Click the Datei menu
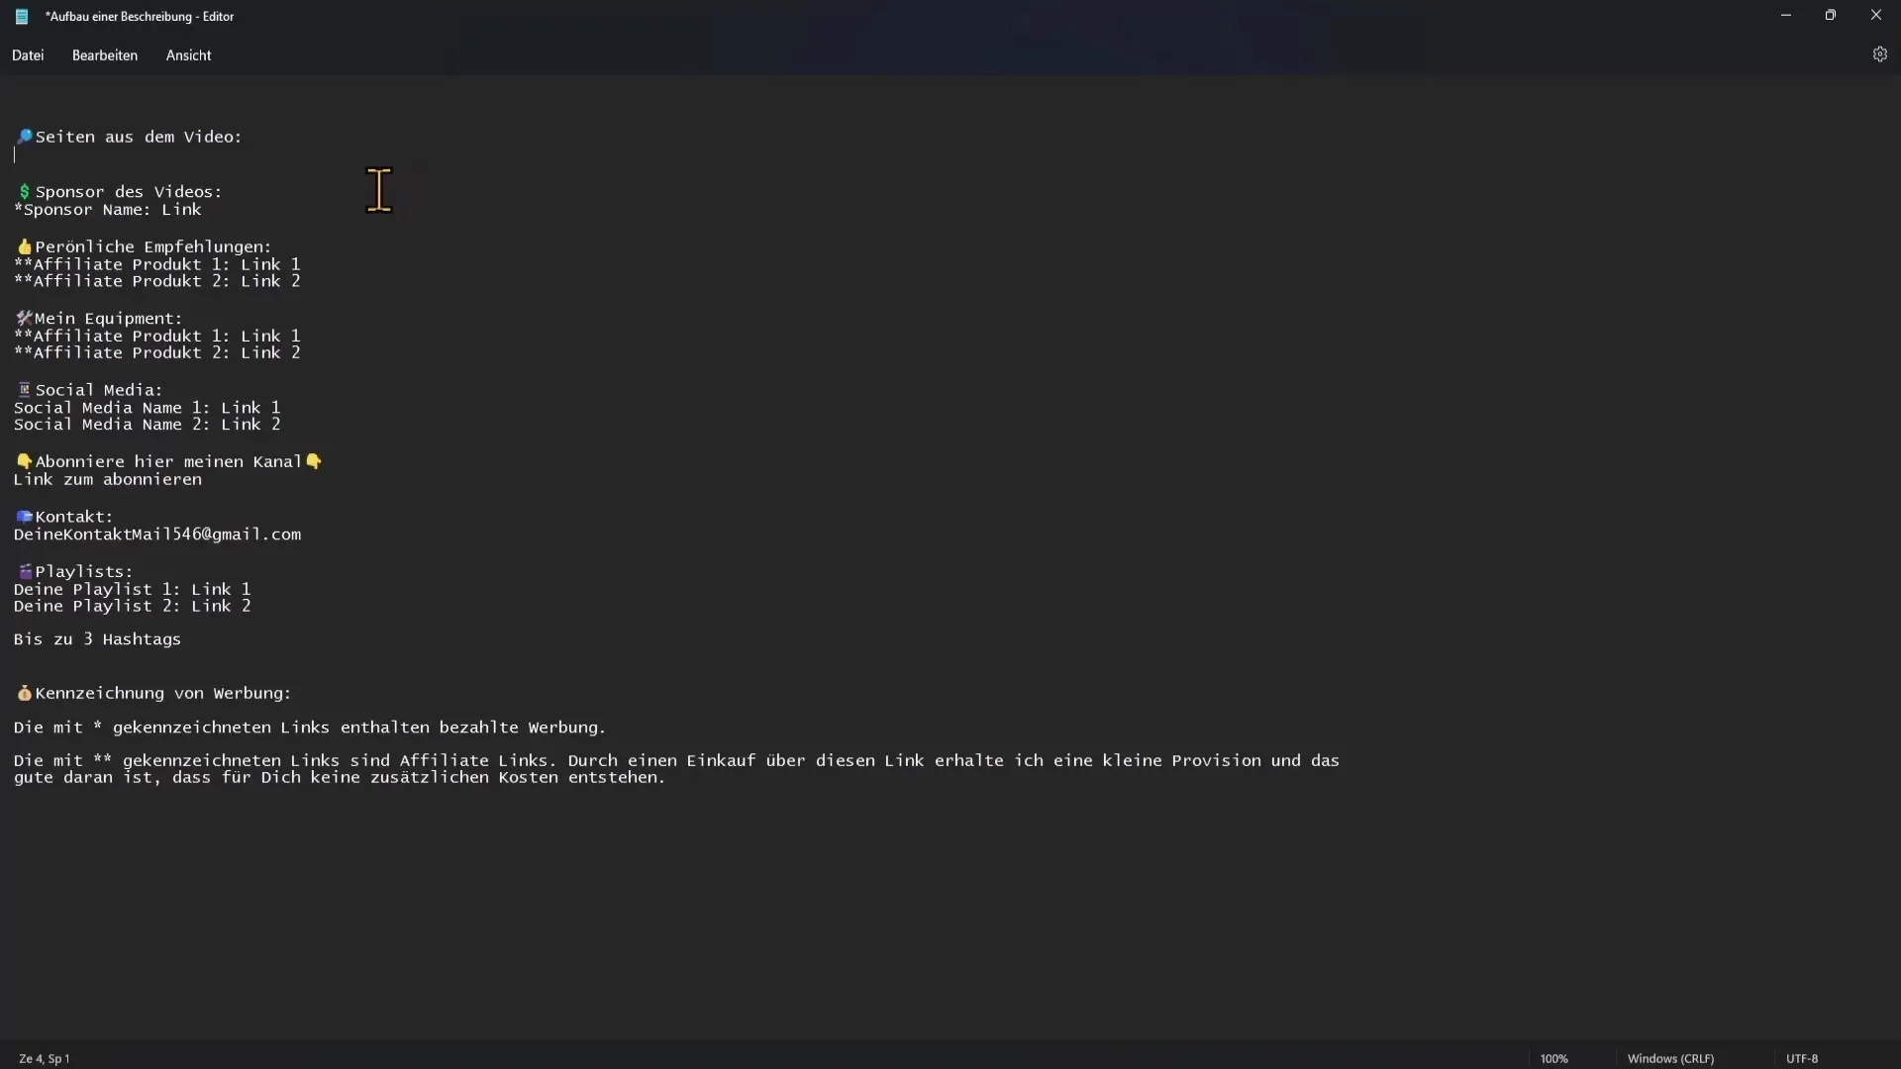Screen dimensions: 1901x1069 point(28,54)
